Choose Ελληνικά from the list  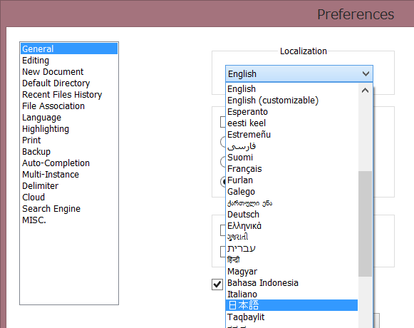[292, 226]
